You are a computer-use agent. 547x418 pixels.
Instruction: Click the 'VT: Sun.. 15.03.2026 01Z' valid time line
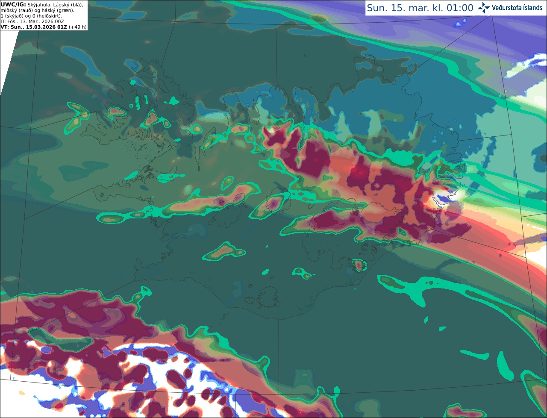34,27
